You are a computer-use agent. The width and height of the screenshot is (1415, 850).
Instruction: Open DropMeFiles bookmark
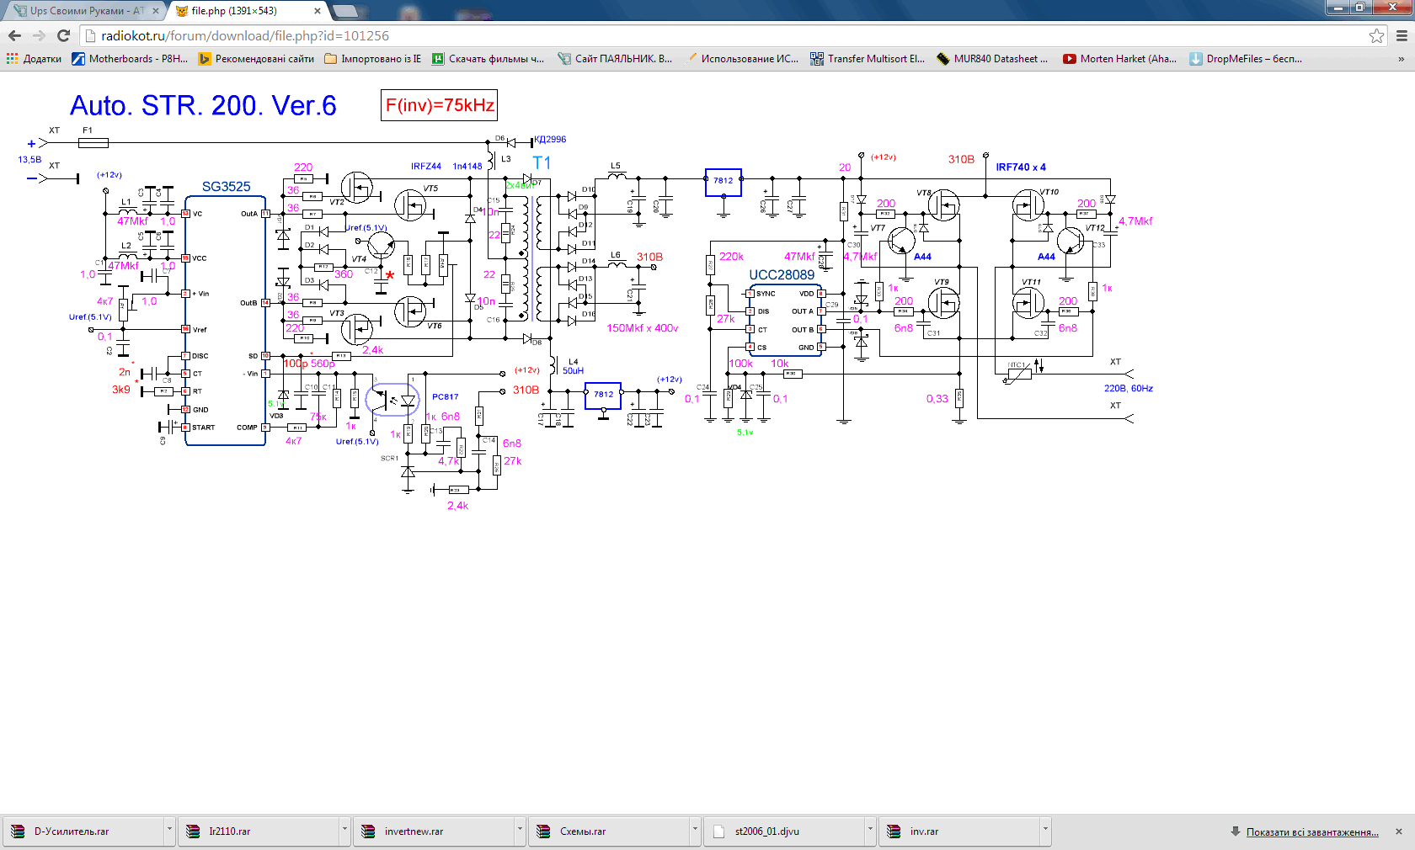(x=1246, y=59)
